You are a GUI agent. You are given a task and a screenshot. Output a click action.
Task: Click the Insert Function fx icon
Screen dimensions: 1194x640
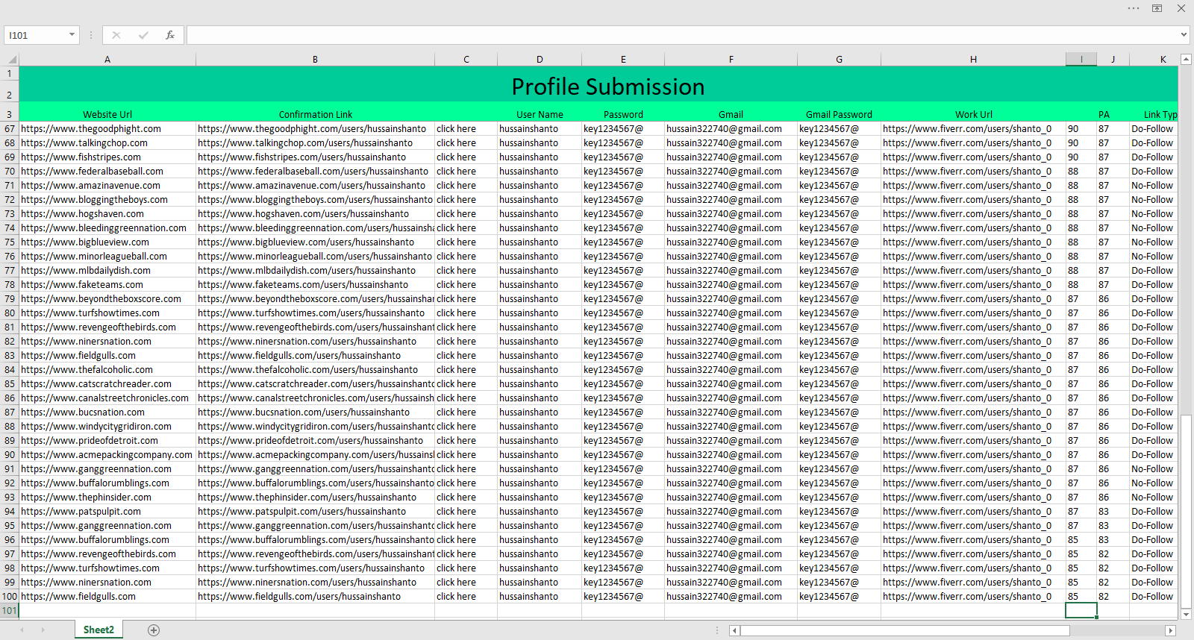(x=170, y=35)
